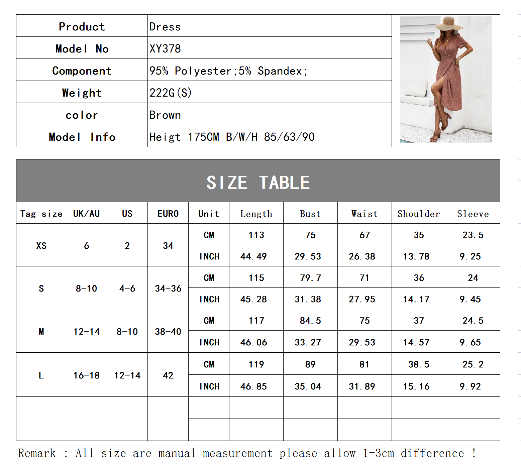The image size is (521, 470).
Task: Click the L tag size cell
Action: click(x=41, y=375)
